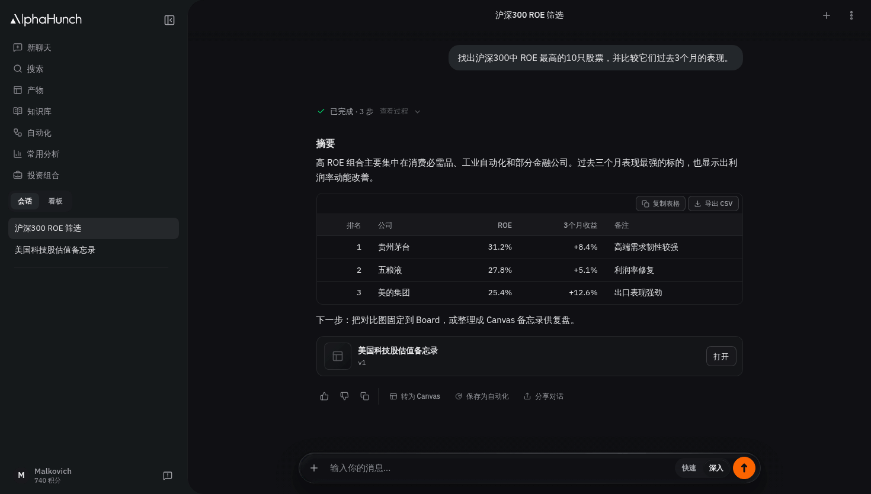Expand 查看过程 to view steps

click(400, 111)
